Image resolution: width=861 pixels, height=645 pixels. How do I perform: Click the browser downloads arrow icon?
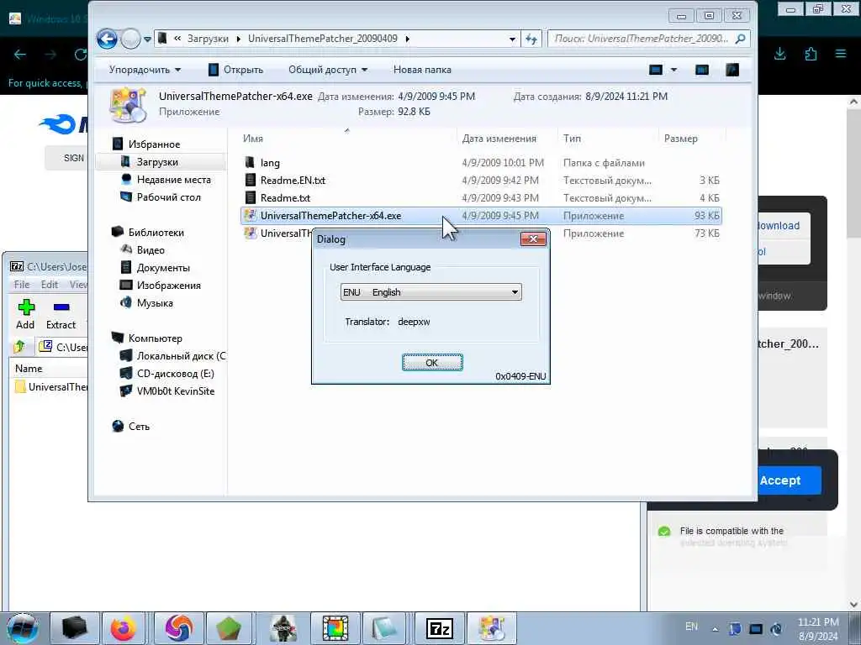[x=779, y=54]
